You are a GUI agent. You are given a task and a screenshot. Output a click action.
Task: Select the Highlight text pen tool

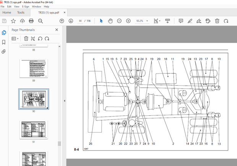point(190,21)
